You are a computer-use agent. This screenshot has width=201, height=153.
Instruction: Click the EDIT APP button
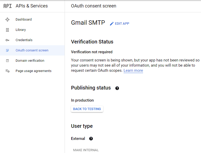[x=119, y=24]
